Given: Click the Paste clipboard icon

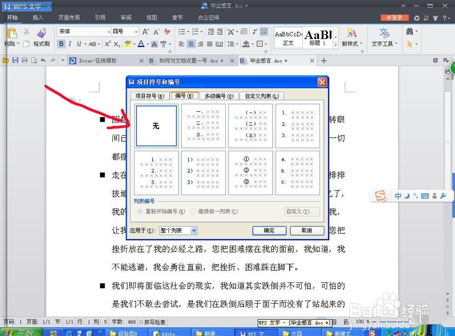Looking at the screenshot, I should (x=12, y=33).
